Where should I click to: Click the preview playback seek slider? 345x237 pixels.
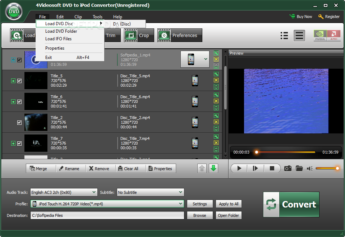tap(286, 152)
